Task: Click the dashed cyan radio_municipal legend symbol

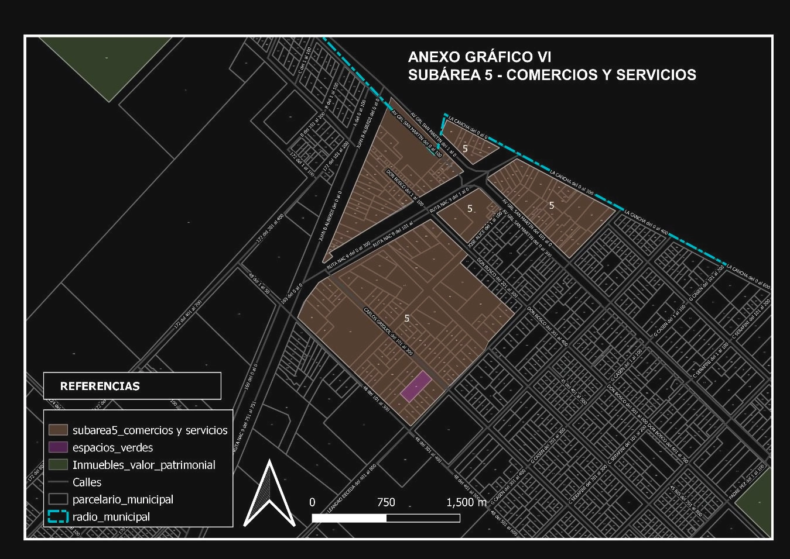Action: pos(58,517)
